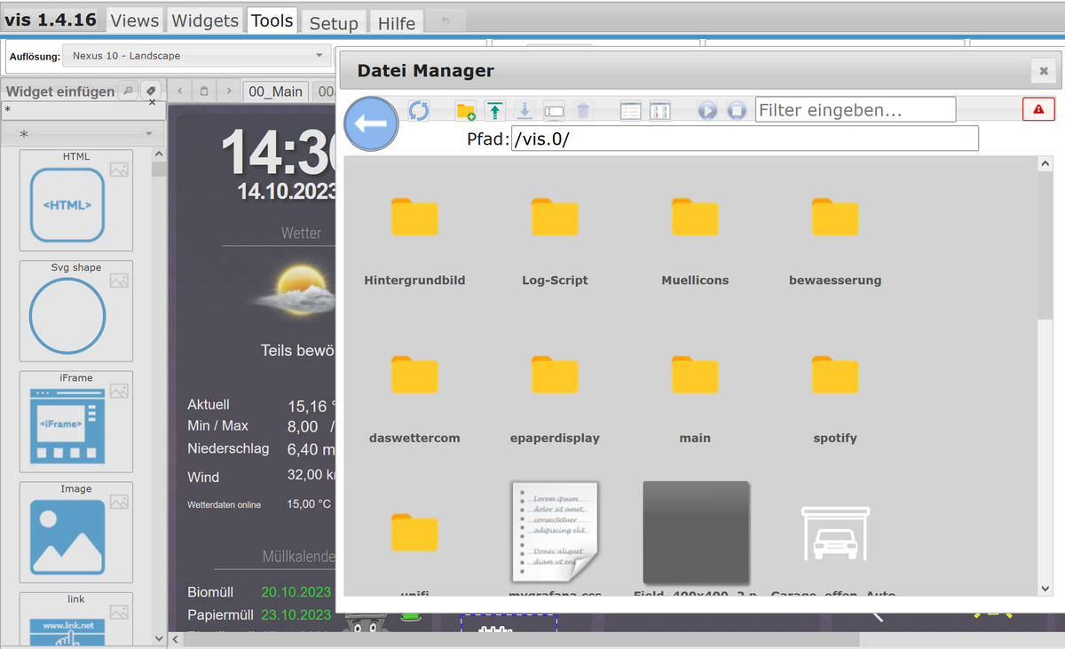Click the down arrow of file list scrollbar
The image size is (1065, 649).
click(x=1045, y=588)
